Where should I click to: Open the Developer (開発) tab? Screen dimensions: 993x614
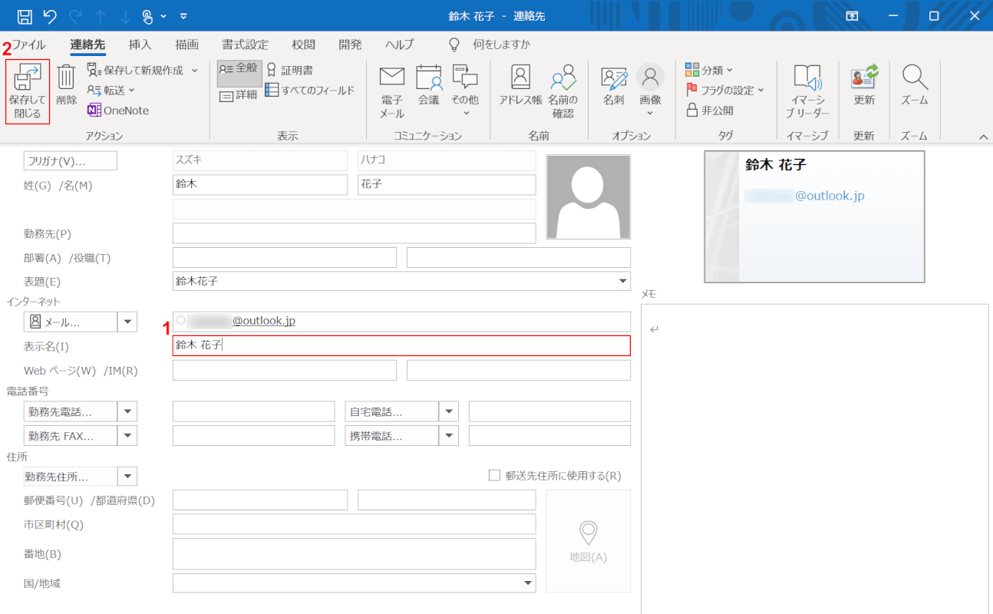350,45
